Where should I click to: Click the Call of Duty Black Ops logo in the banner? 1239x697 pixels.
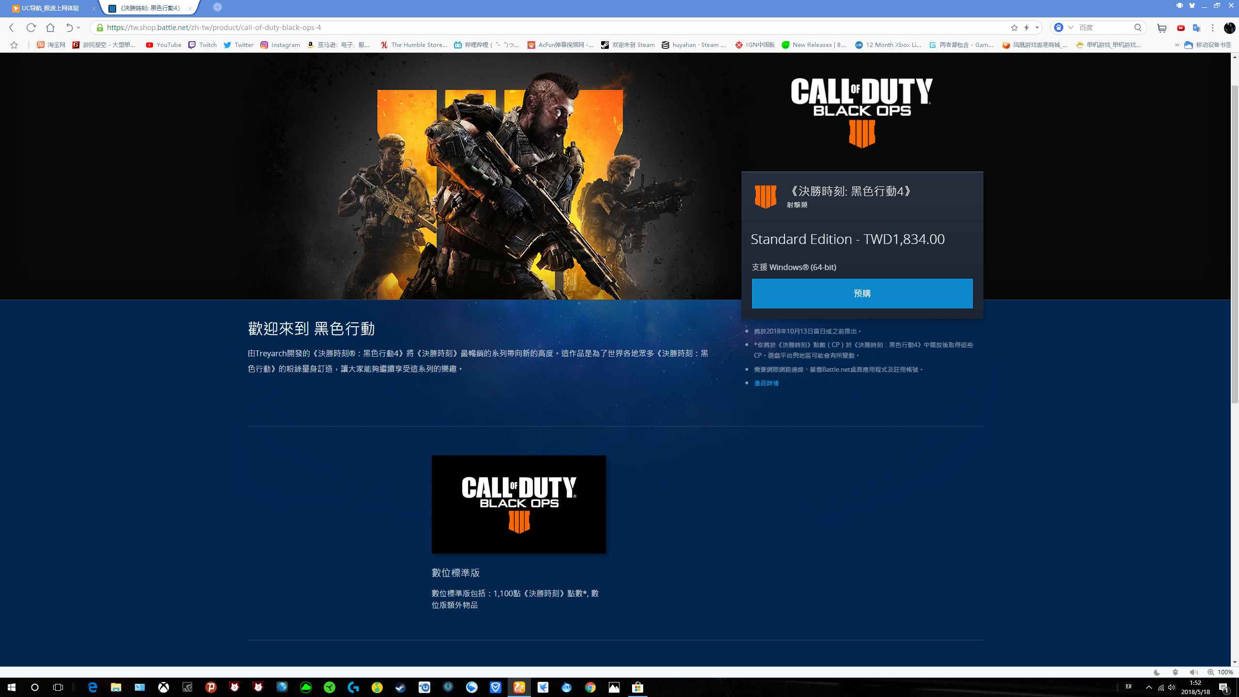click(x=862, y=113)
